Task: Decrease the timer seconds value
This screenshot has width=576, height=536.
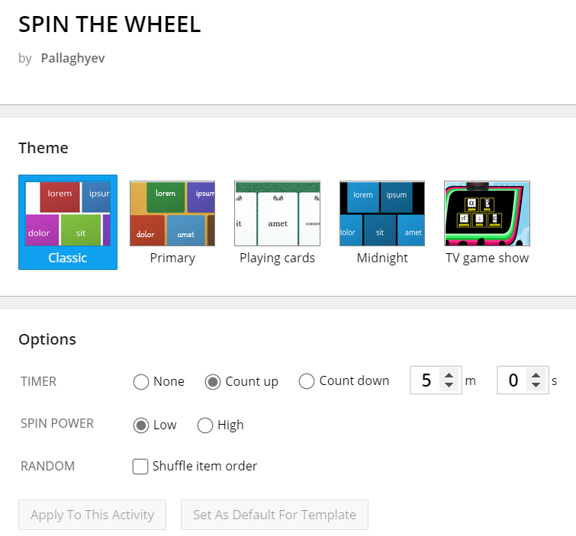Action: 536,385
